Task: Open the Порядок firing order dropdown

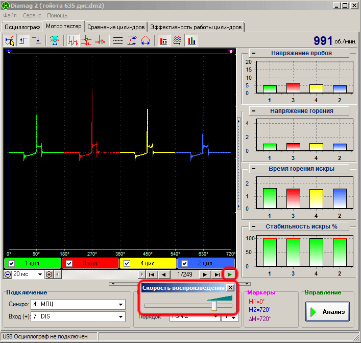Action: point(215,317)
